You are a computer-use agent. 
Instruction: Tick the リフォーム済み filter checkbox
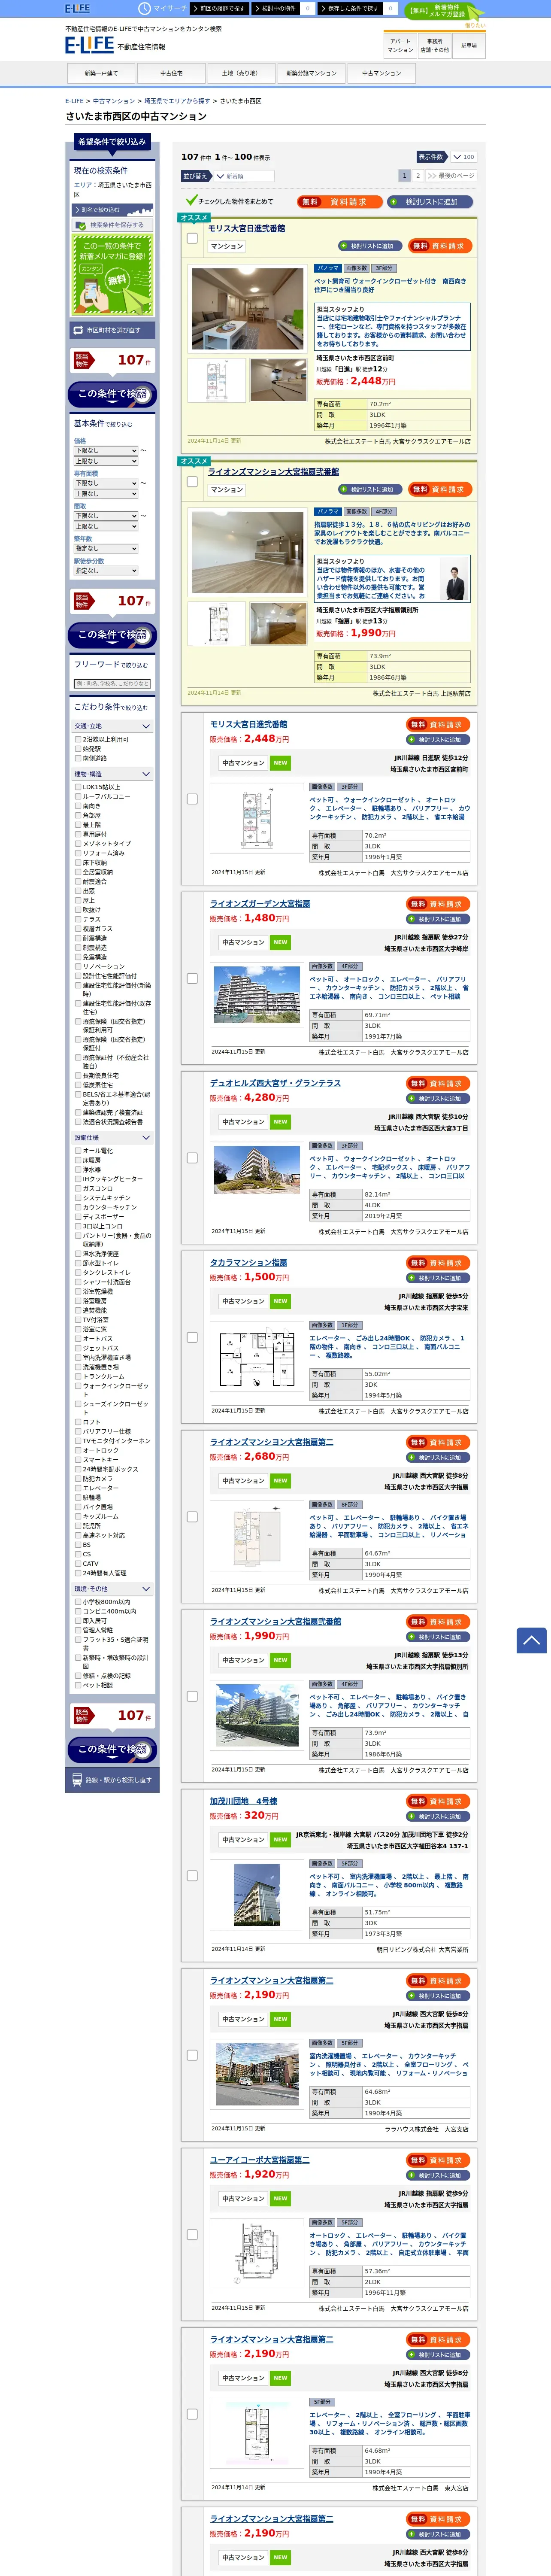(78, 853)
